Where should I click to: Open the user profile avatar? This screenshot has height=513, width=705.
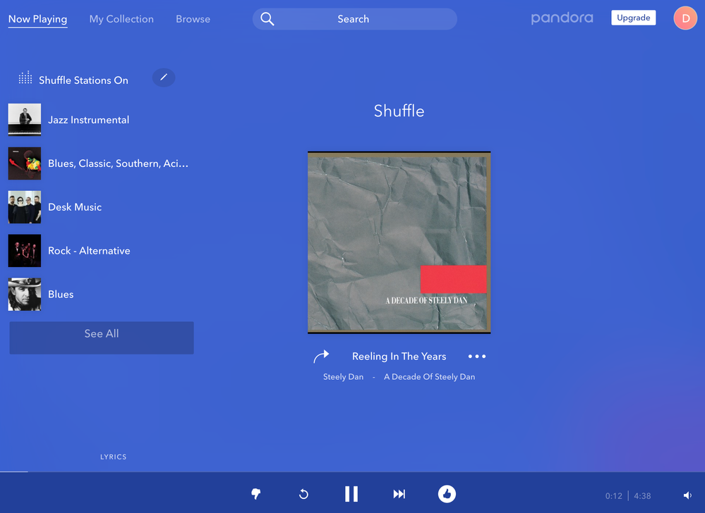685,18
